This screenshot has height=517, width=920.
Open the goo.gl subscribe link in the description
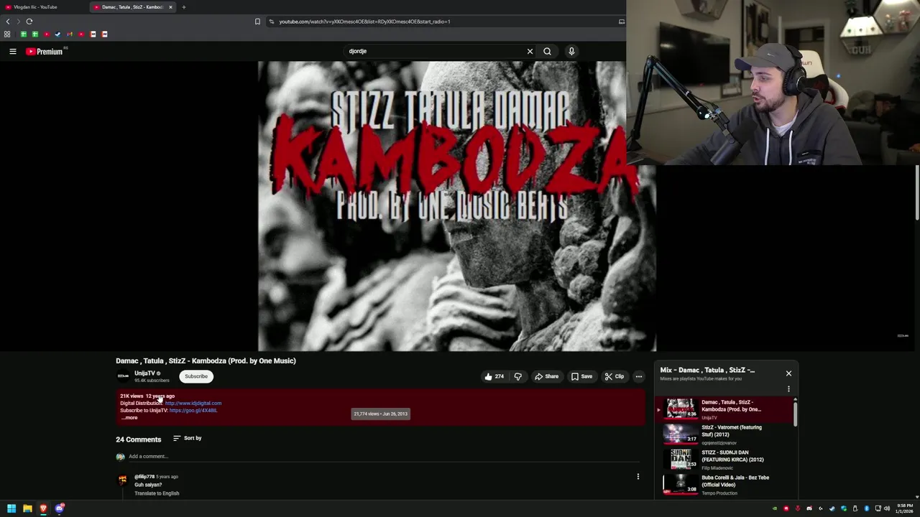click(193, 411)
